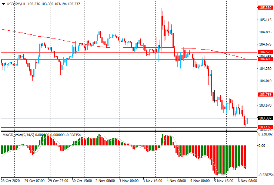Viewport: 274px width, 185px height.
Task: Click the 104.895 price scale value
Action: click(265, 32)
